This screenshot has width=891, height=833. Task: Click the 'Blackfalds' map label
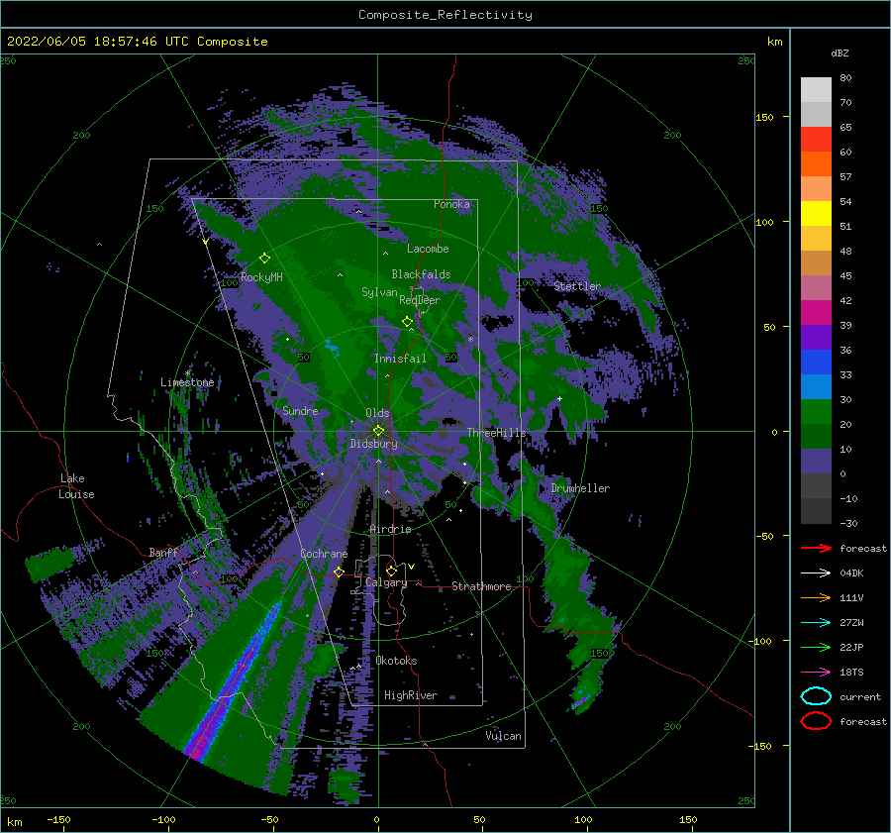(x=421, y=274)
